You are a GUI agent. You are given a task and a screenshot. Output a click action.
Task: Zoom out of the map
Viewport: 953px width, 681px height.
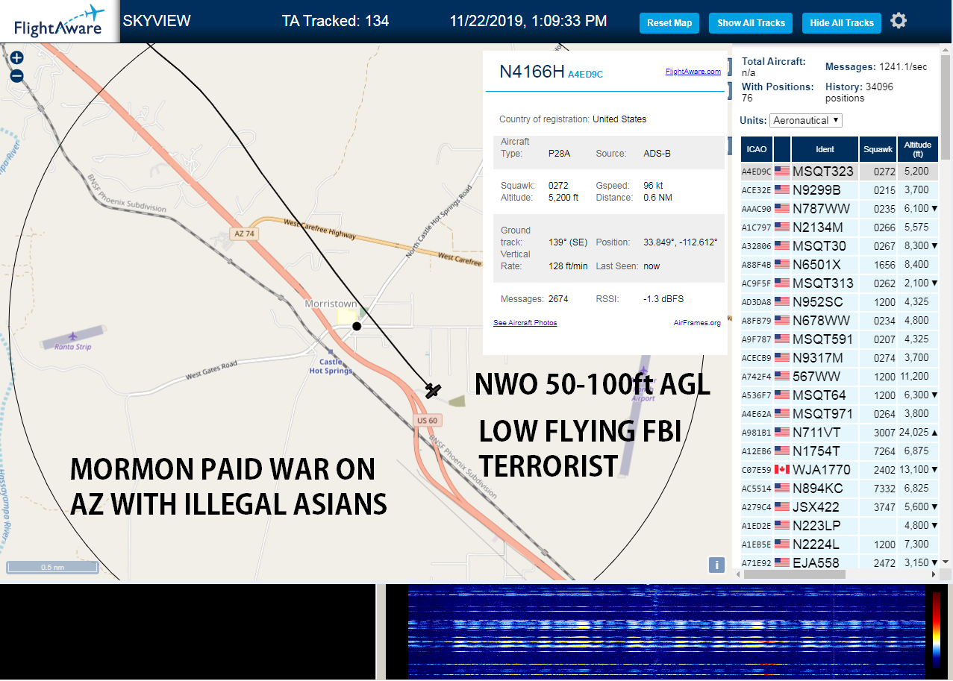pos(16,75)
